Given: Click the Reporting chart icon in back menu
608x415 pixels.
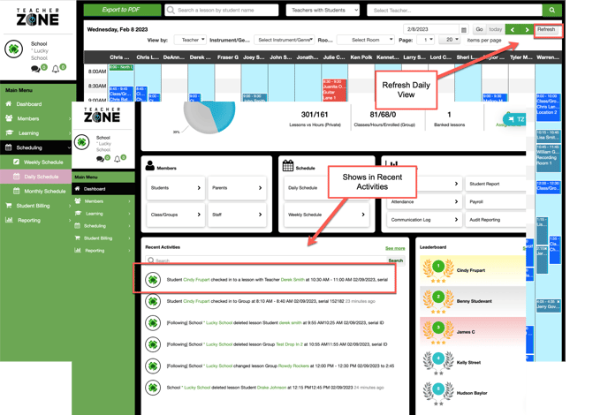Looking at the screenshot, I should click(x=9, y=220).
